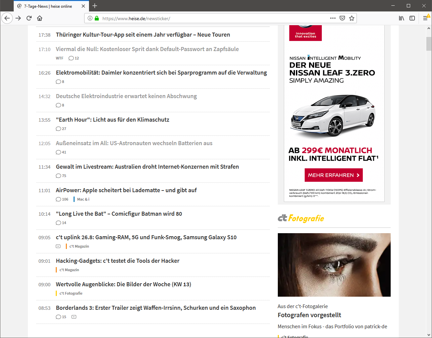Click the URL address bar field
Viewport: 432px width, 338px height.
[x=212, y=18]
